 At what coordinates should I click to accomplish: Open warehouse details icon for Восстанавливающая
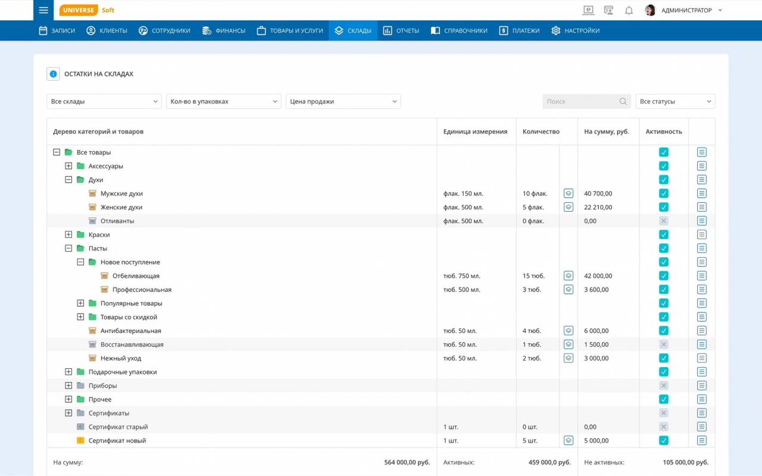click(569, 345)
